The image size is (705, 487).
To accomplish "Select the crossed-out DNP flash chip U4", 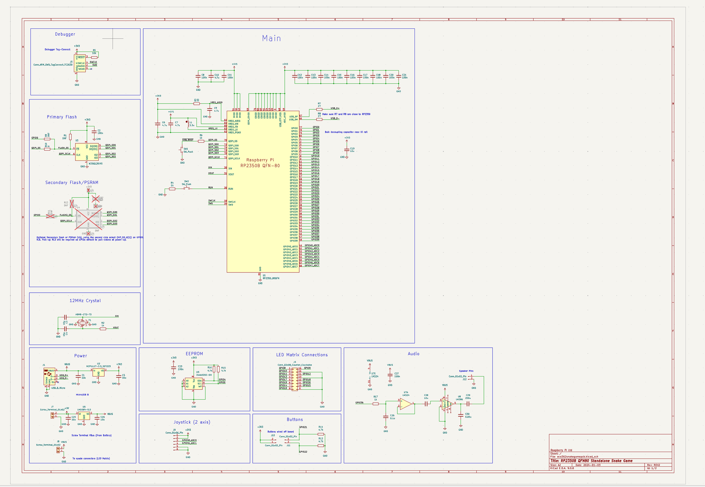I will pos(88,219).
